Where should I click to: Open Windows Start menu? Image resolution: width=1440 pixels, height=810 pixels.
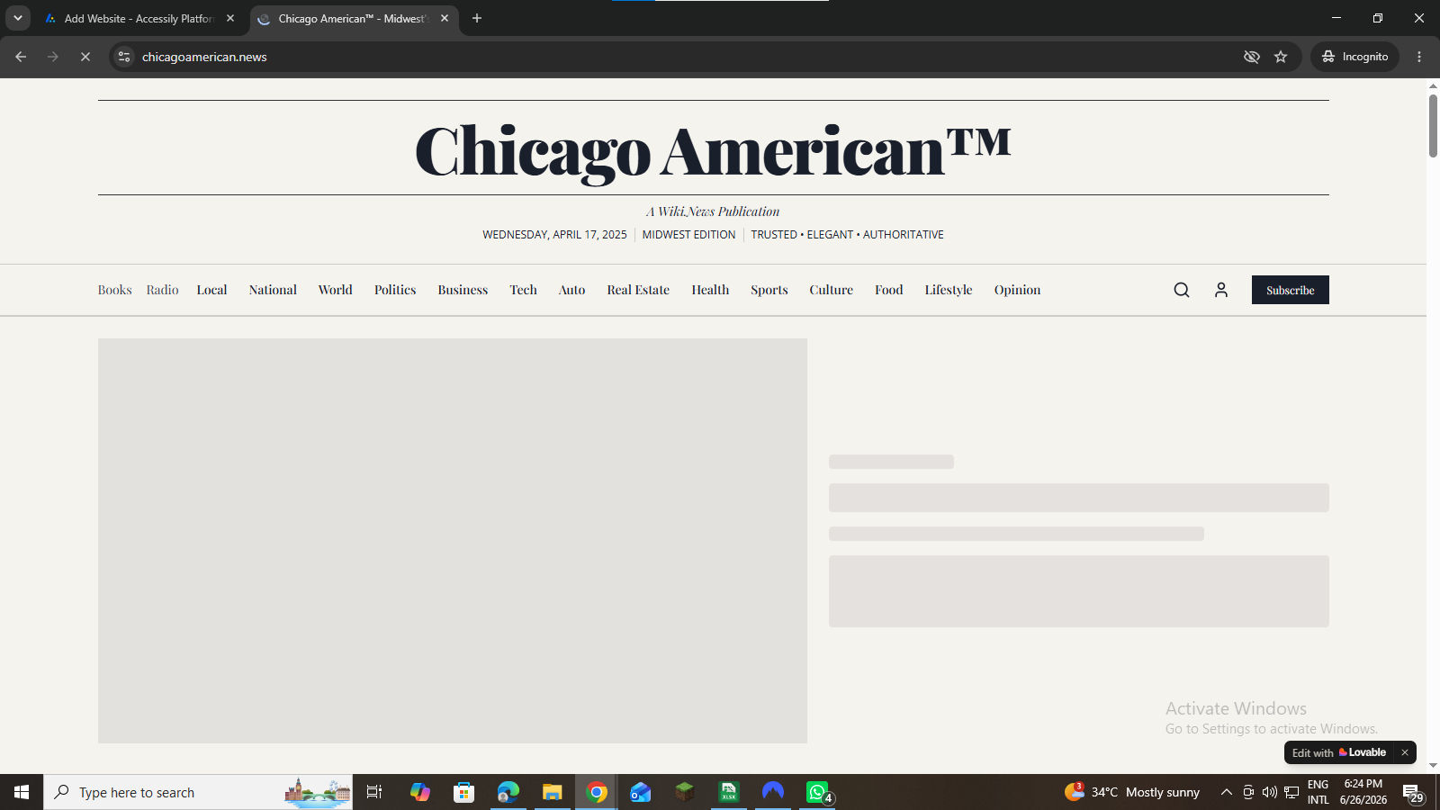pos(22,792)
